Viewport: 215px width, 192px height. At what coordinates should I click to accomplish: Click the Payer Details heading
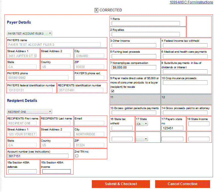click(19, 22)
